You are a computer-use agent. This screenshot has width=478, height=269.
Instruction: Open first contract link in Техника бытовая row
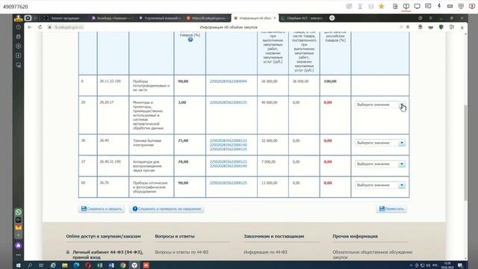[x=229, y=140]
